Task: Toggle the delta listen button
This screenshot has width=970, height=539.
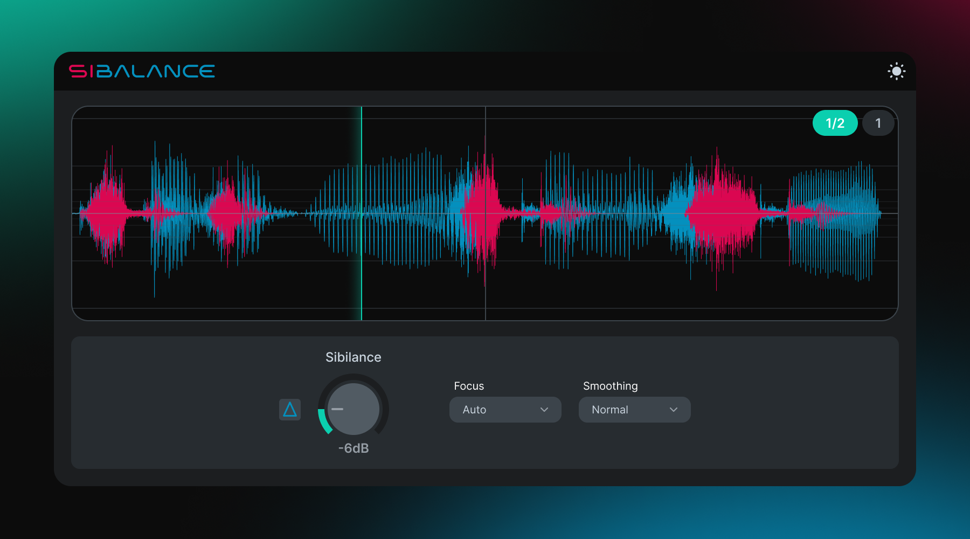Action: pyautogui.click(x=290, y=410)
